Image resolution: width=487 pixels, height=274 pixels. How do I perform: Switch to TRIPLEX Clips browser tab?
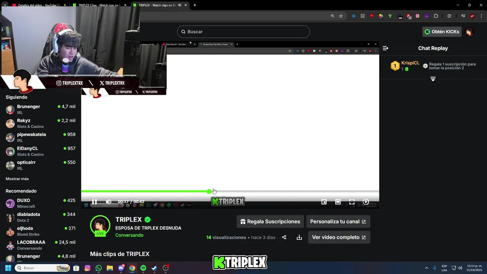click(99, 5)
